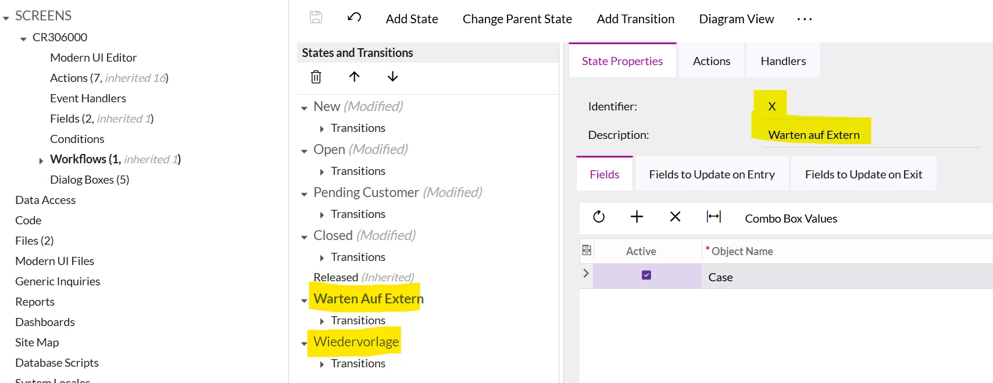Viewport: 993px width, 383px height.
Task: Fit grid columns with the width icon
Action: (x=713, y=217)
